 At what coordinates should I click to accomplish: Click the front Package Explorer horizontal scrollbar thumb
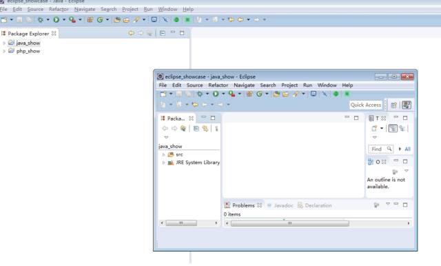pyautogui.click(x=181, y=223)
